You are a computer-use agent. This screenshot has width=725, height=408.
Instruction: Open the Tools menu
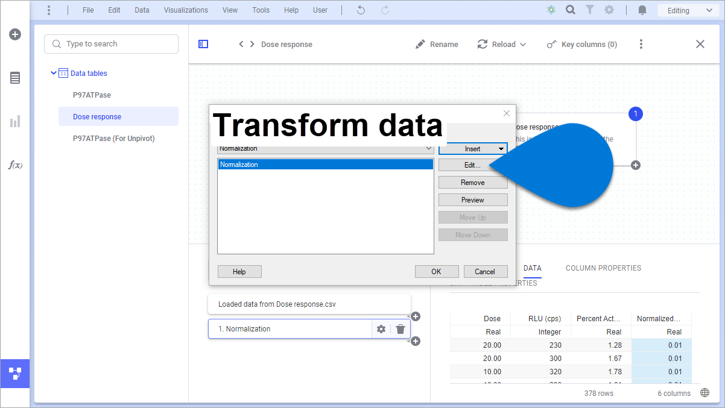[261, 10]
